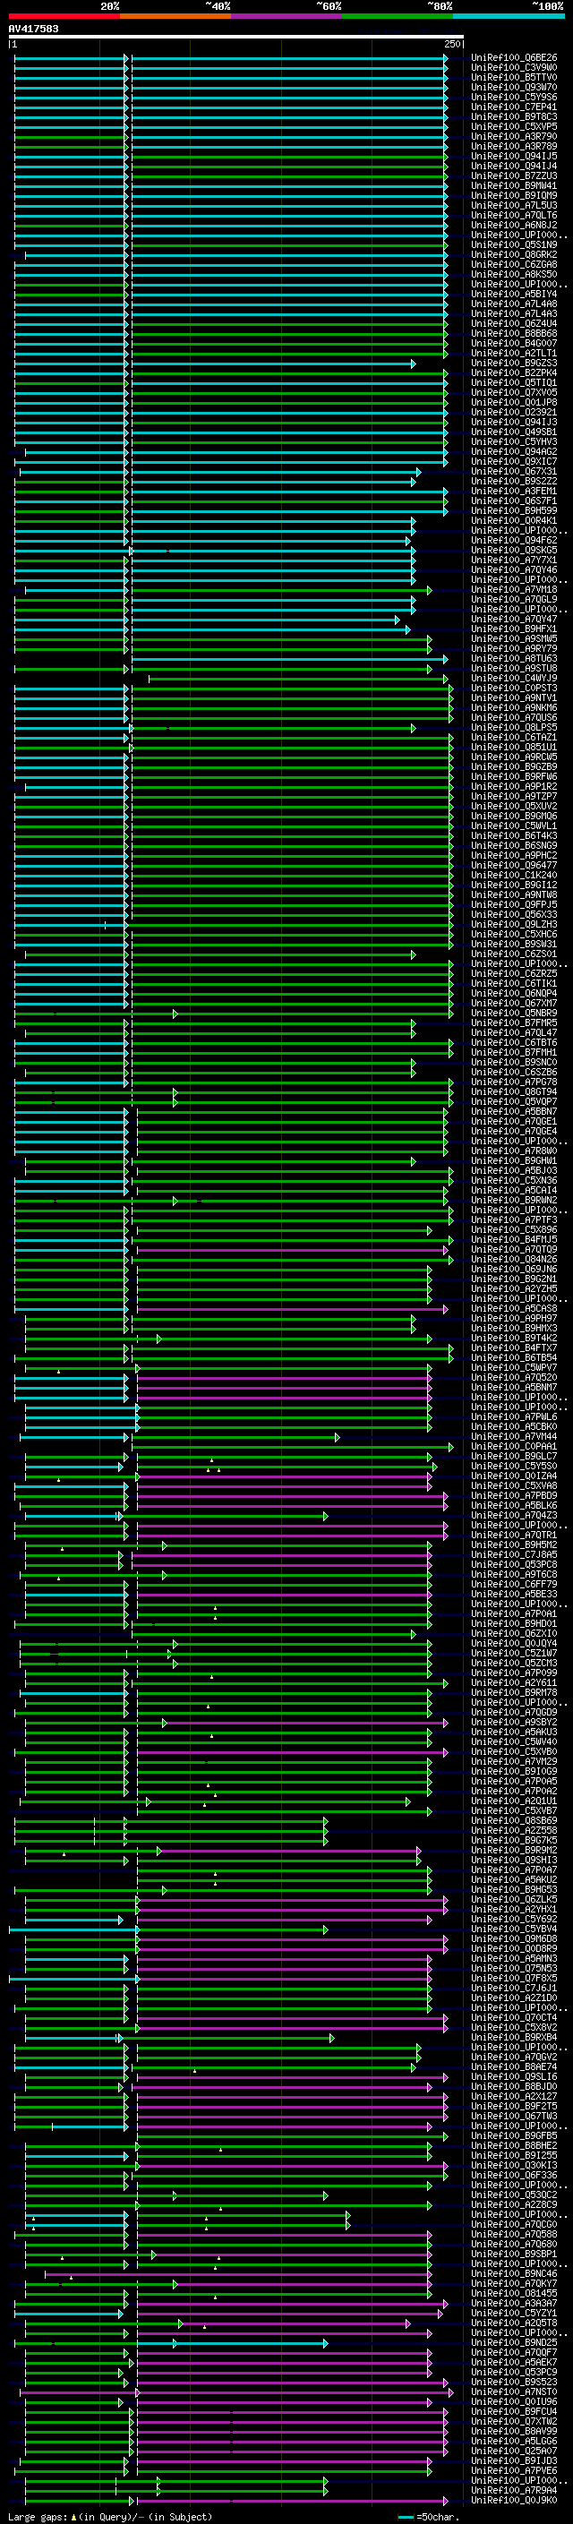The image size is (573, 2524).
Task: Click label UniRef100_B4G007
Action: pos(514,343)
